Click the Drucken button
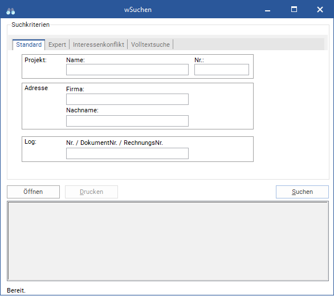Image resolution: width=334 pixels, height=296 pixels. pos(91,192)
